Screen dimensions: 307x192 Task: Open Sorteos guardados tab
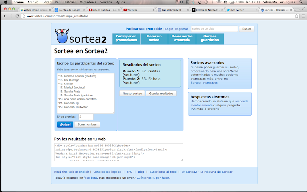click(210, 38)
